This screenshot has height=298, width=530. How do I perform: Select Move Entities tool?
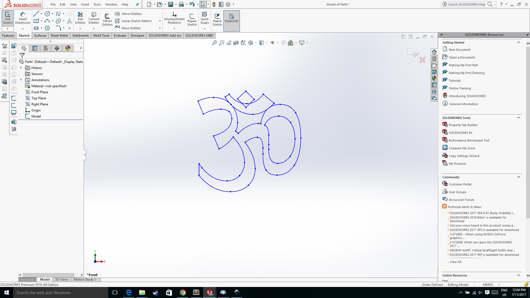[128, 28]
